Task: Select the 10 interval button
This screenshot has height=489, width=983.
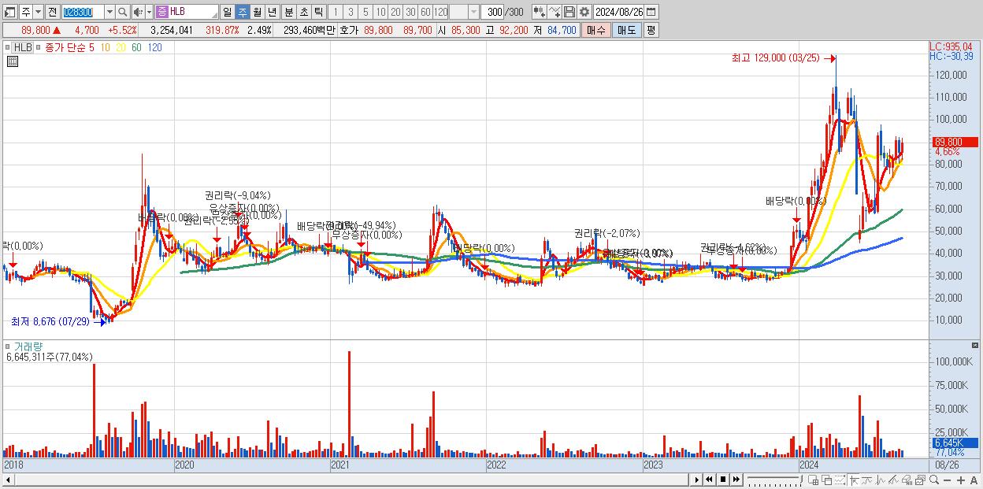Action: pyautogui.click(x=380, y=12)
